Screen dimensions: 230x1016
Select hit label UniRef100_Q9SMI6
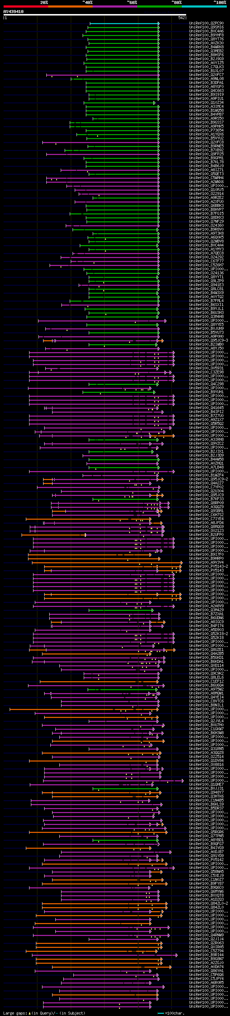[206, 27]
